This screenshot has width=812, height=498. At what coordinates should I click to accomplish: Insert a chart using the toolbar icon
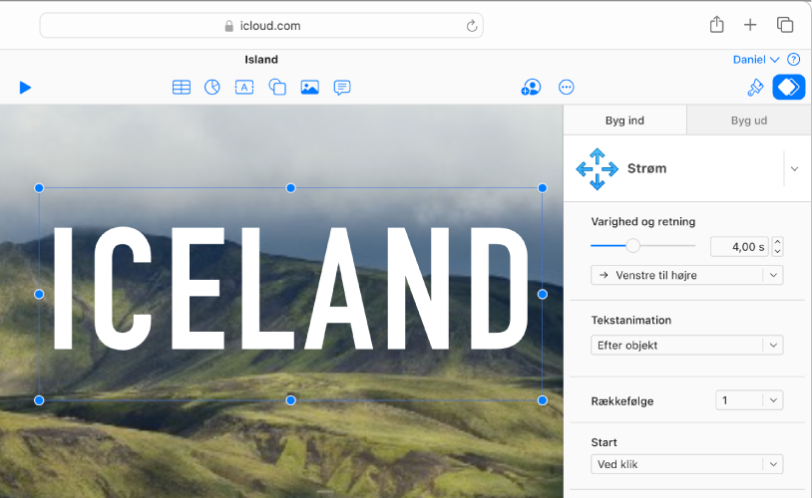(x=212, y=88)
